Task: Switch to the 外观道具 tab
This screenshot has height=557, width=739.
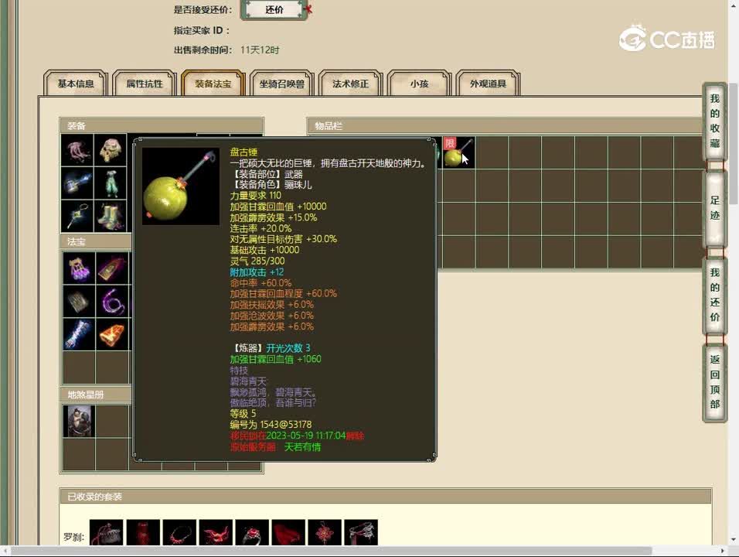Action: (x=489, y=84)
